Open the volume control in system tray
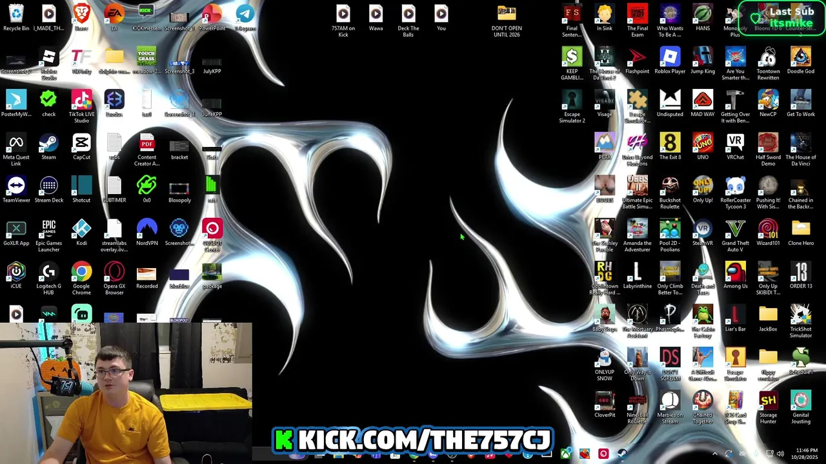The height and width of the screenshot is (464, 826). pyautogui.click(x=780, y=454)
